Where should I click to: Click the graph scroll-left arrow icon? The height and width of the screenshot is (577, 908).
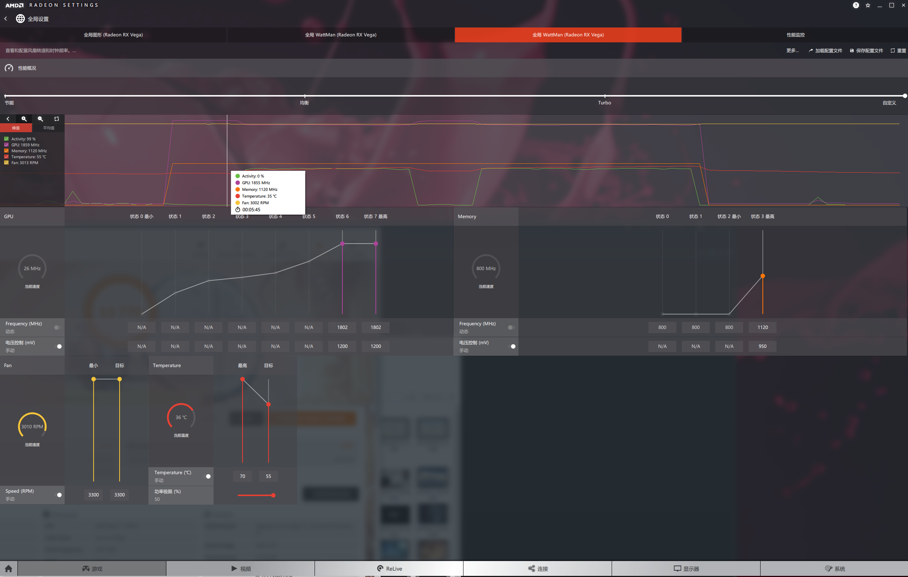click(x=8, y=119)
